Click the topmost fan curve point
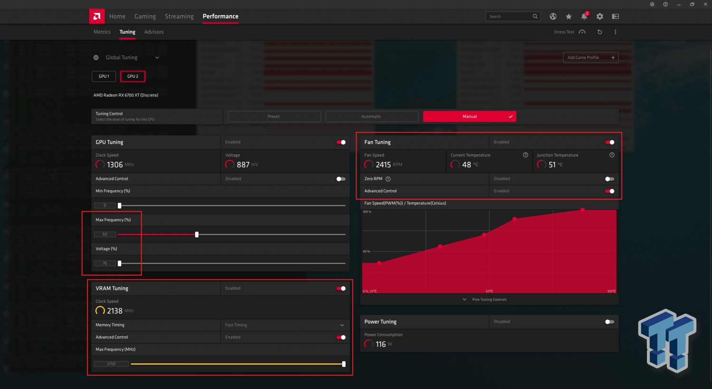712x389 pixels. [582, 210]
